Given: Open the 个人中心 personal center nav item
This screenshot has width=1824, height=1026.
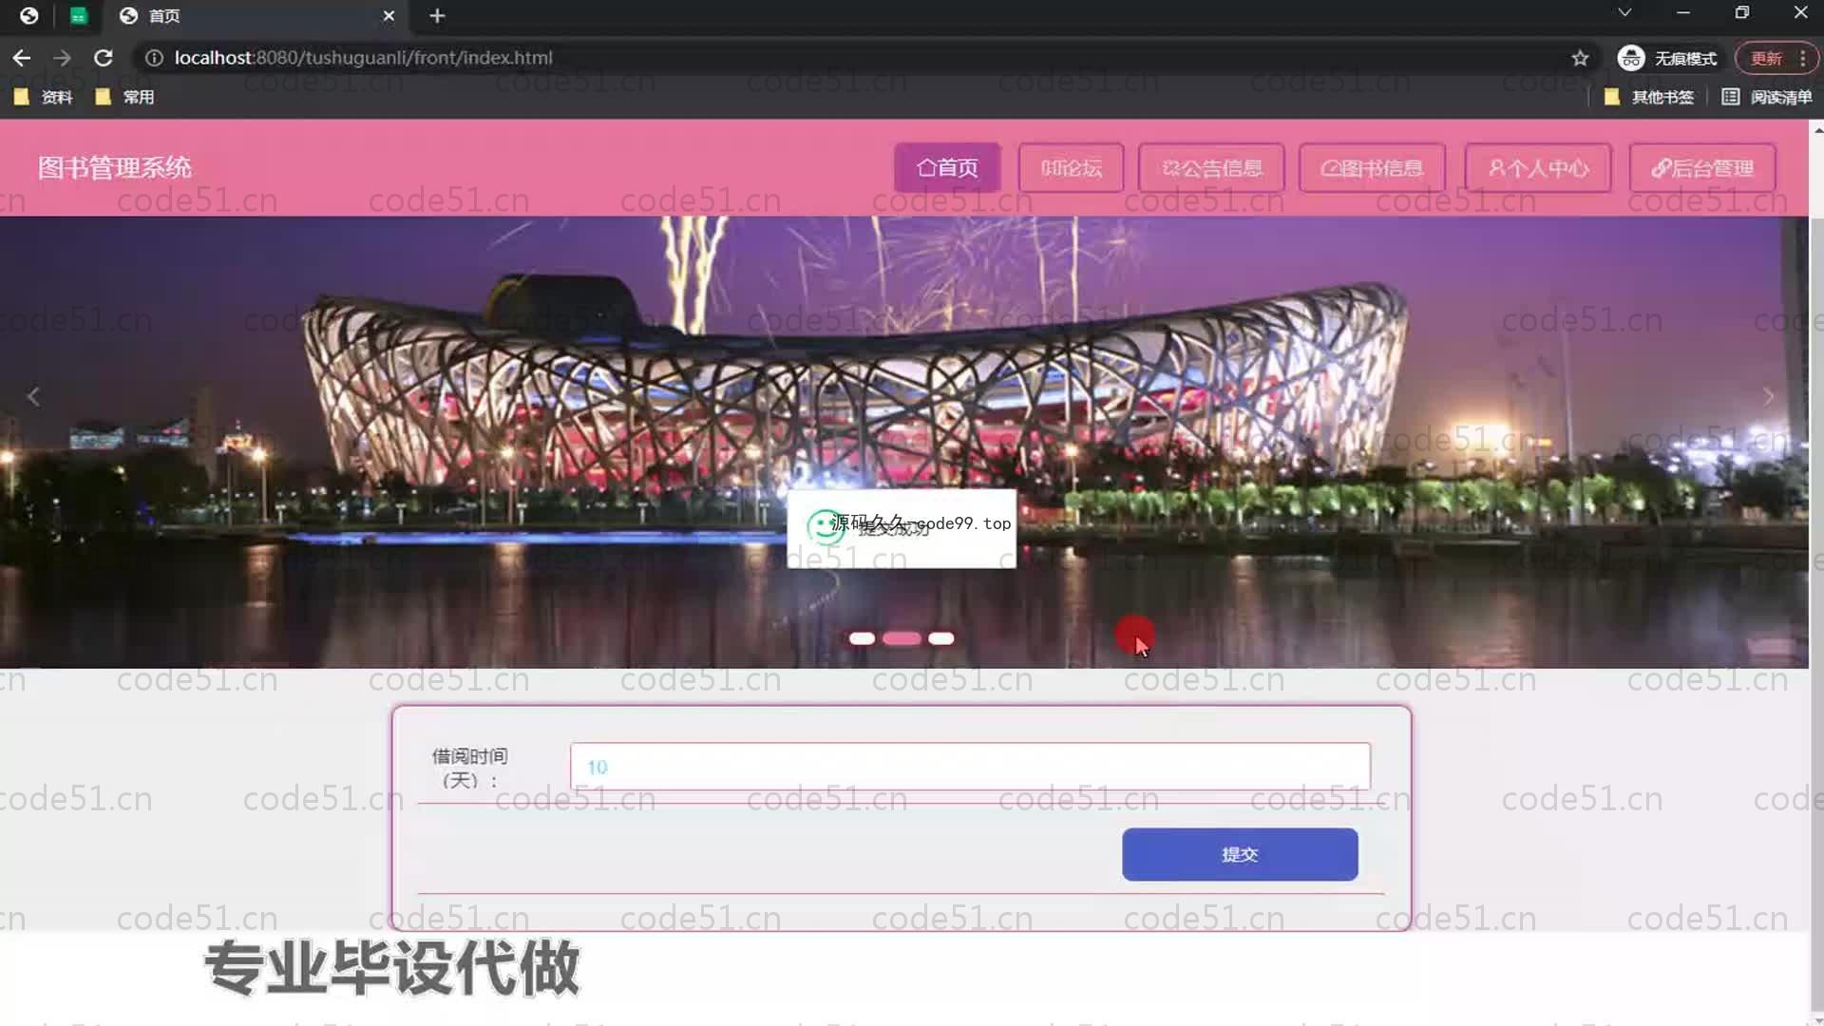Looking at the screenshot, I should (x=1538, y=168).
